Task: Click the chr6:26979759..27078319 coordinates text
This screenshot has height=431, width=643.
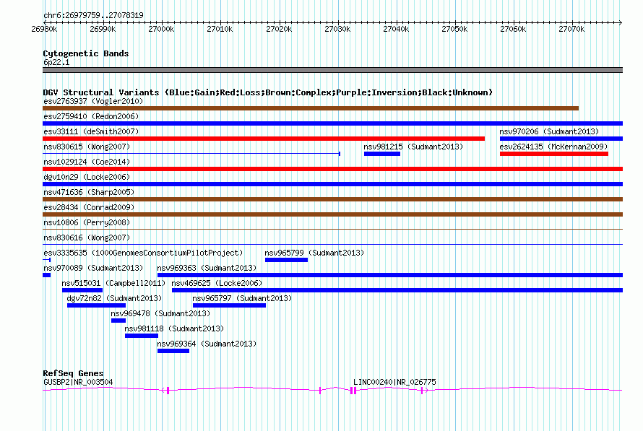Action: (93, 15)
